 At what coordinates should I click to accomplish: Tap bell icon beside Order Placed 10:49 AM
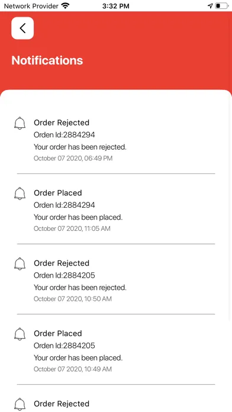tap(20, 334)
